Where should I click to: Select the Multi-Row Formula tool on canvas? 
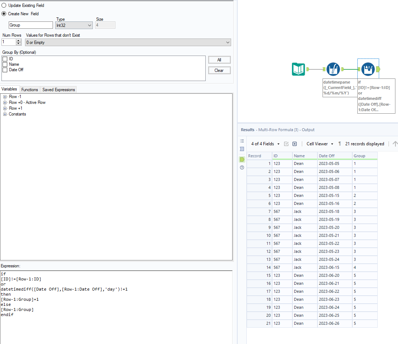(x=368, y=69)
